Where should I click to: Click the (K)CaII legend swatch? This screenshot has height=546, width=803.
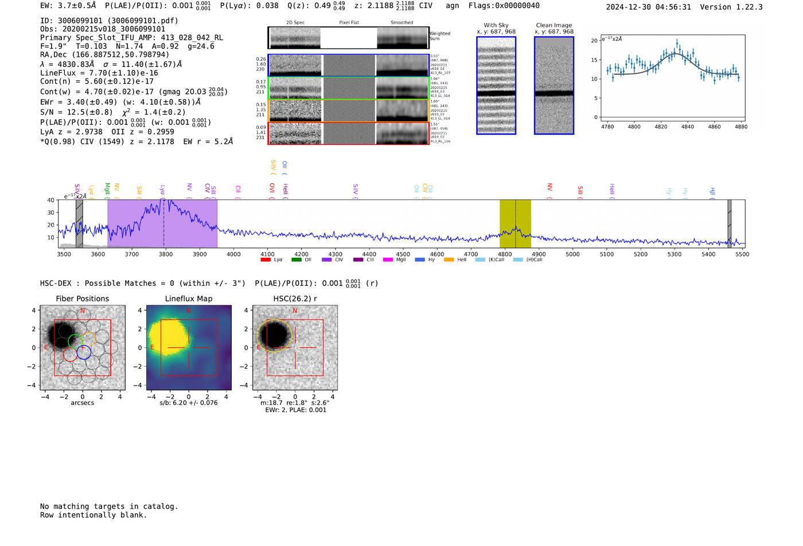click(480, 260)
